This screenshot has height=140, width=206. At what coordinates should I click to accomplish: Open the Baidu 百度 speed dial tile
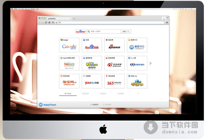click(x=92, y=45)
